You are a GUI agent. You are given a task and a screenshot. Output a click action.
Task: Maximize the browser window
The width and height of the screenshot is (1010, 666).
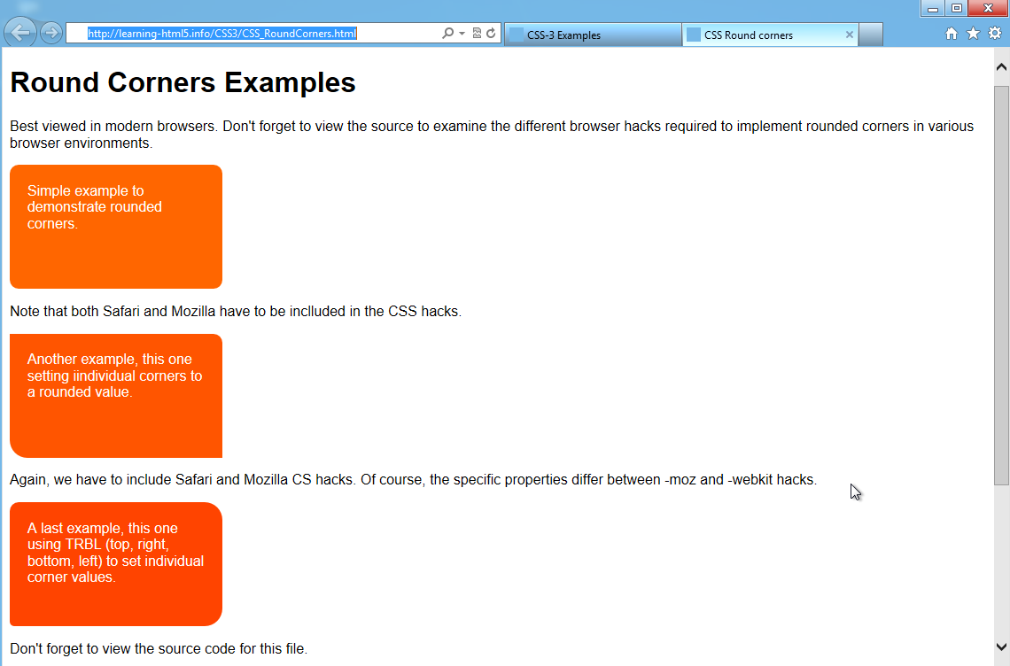tap(957, 8)
